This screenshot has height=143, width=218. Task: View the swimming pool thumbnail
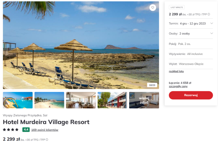click(18, 100)
